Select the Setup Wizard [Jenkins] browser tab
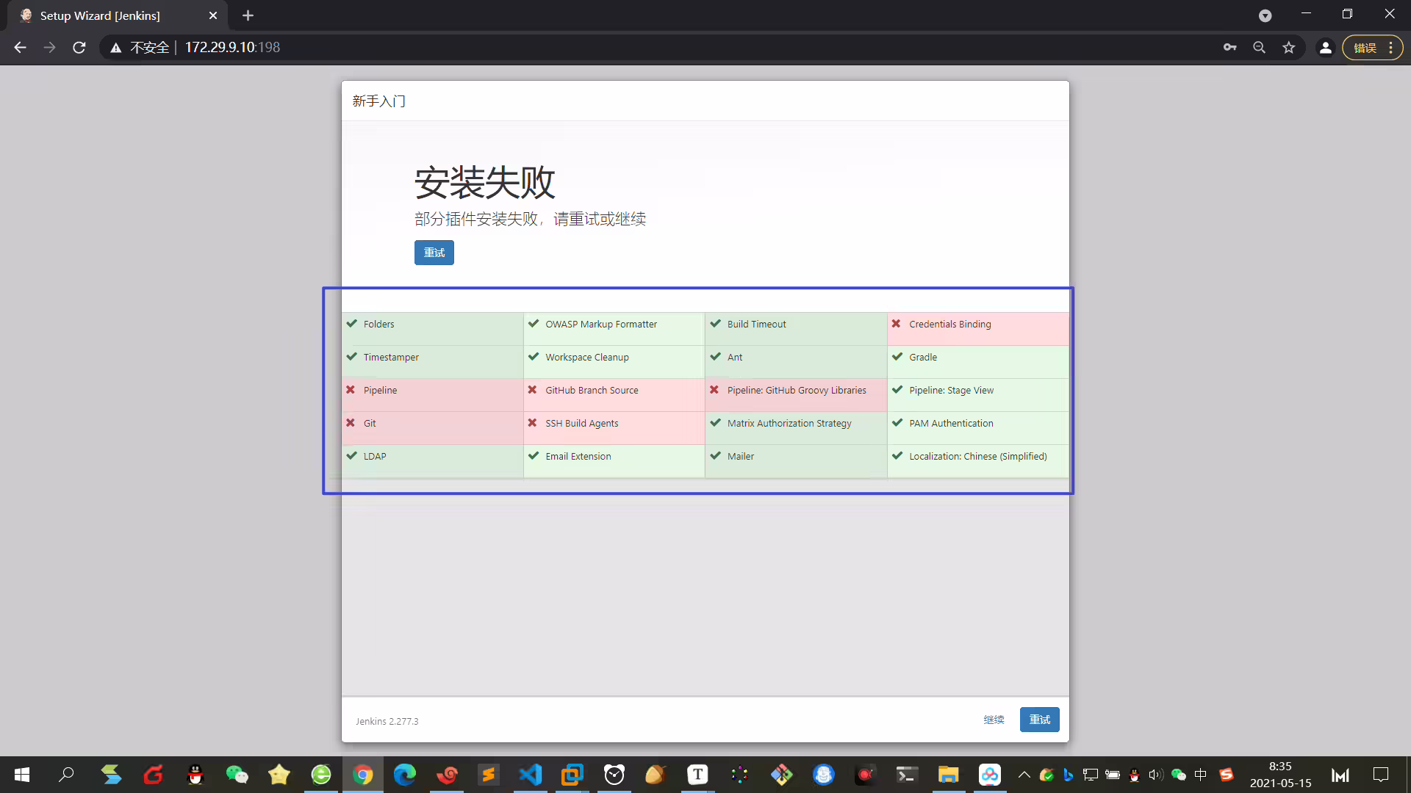Image resolution: width=1411 pixels, height=793 pixels. pyautogui.click(x=118, y=15)
